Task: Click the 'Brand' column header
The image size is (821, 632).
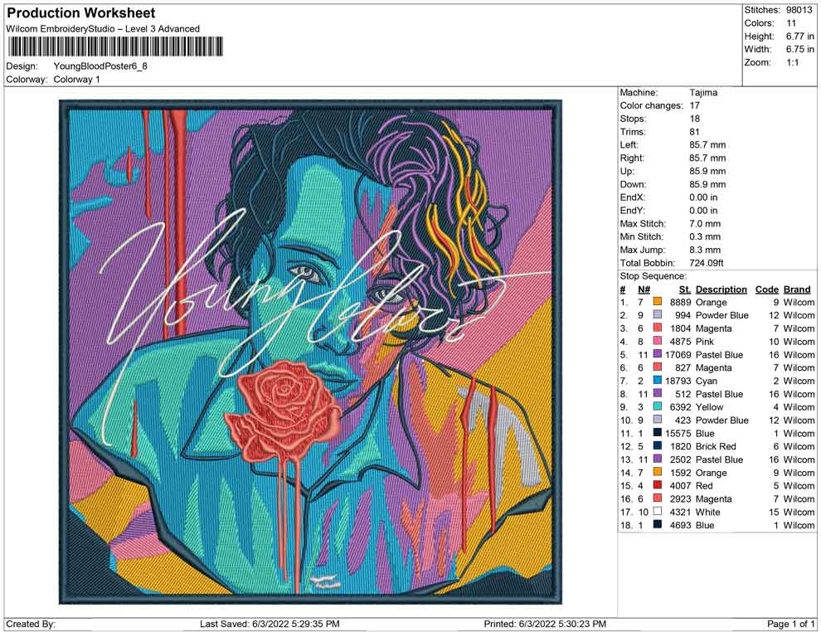Action: point(797,289)
